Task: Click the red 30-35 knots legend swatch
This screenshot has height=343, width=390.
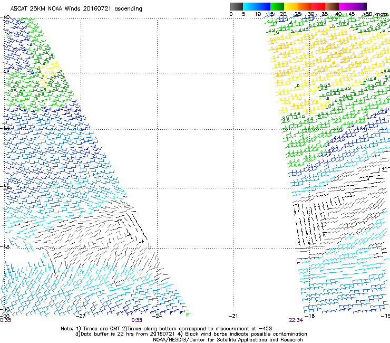Action: [x=318, y=6]
